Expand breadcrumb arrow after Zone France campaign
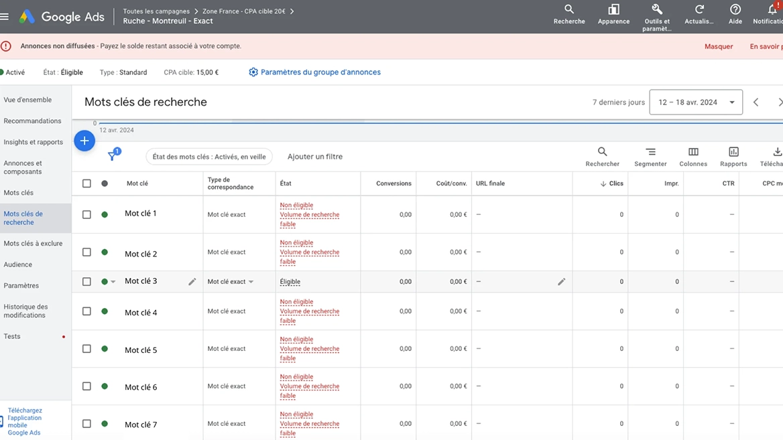This screenshot has height=440, width=783. 292,11
